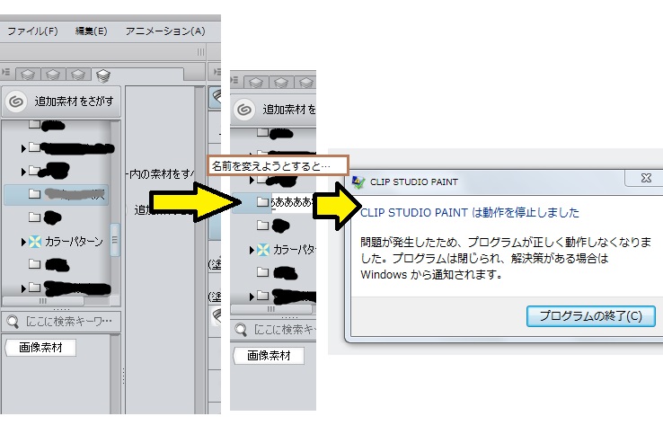
Task: Expand the カラーパターン folder in left screenshot
Action: click(23, 243)
